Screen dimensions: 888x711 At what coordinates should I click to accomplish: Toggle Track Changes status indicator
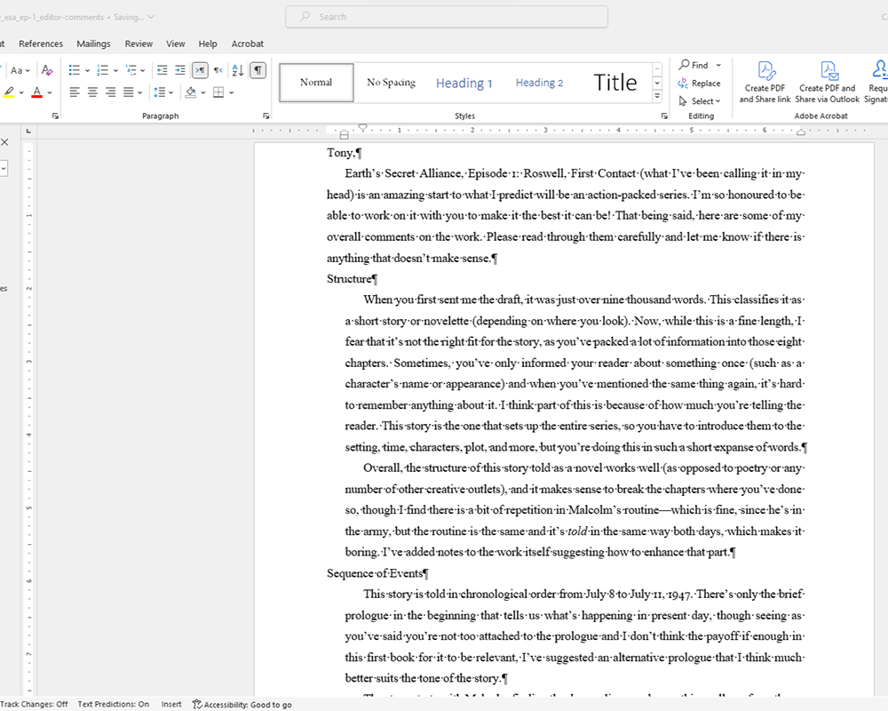pyautogui.click(x=34, y=704)
